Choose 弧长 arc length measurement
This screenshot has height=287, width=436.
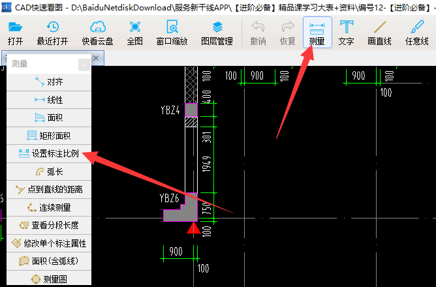click(49, 172)
